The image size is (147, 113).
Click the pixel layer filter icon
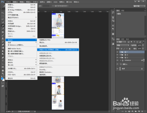tap(128, 42)
